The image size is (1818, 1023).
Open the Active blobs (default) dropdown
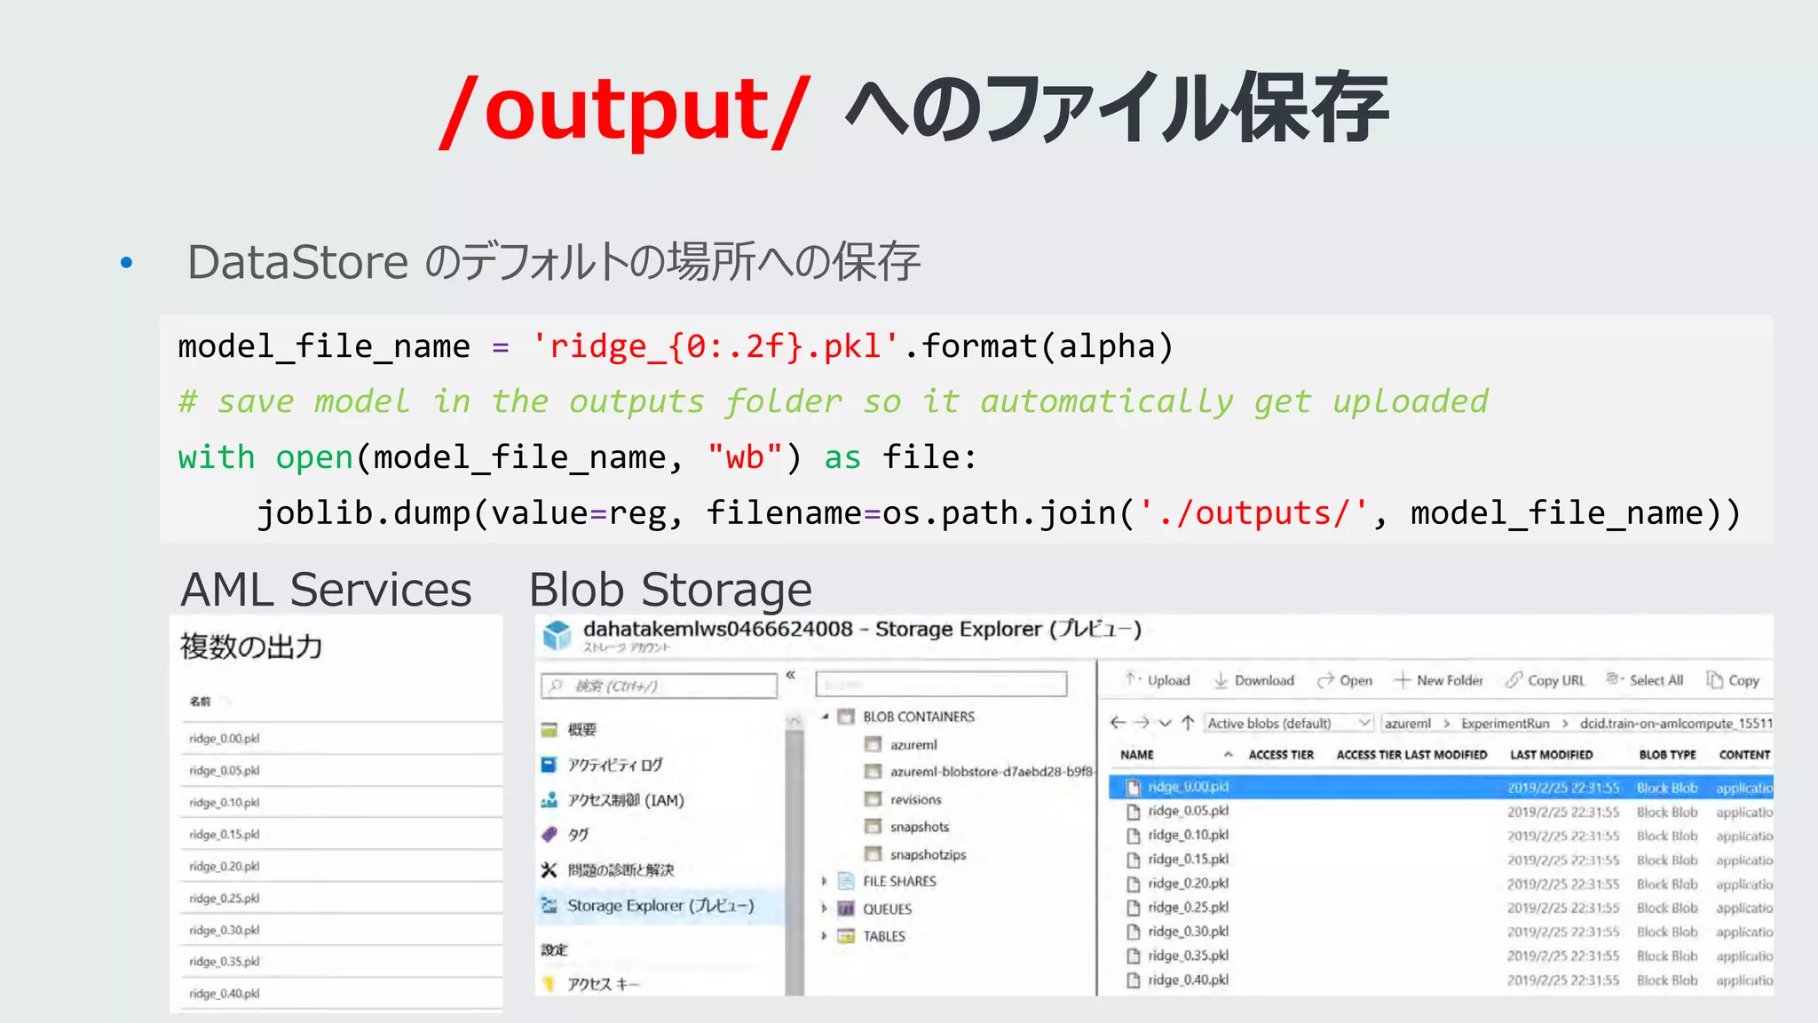1289,723
